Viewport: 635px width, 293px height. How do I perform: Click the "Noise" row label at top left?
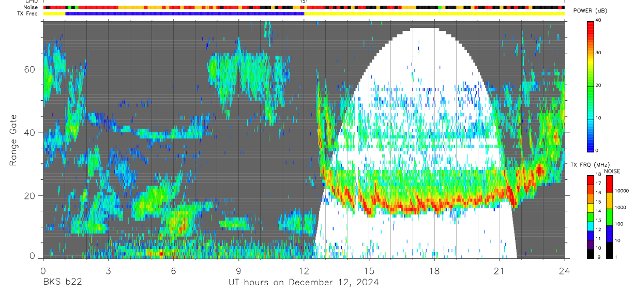coord(31,8)
